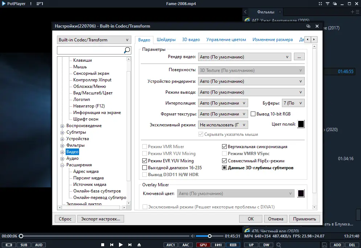Screen dimensions: 361x248
Task: Click the ellipsis button next to Рендер видео
Action: click(299, 57)
